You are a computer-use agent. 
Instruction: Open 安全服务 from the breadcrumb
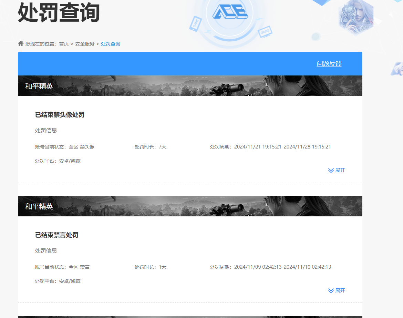(85, 44)
